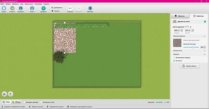
Task: Open the Файл menu
Action: pyautogui.click(x=2, y=4)
